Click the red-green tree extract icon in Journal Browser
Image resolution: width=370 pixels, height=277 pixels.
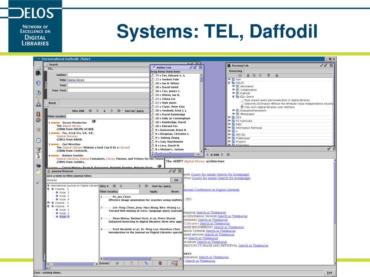175,263
